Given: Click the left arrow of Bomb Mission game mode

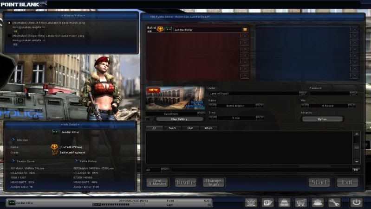Looking at the screenshot, I should coord(212,106).
